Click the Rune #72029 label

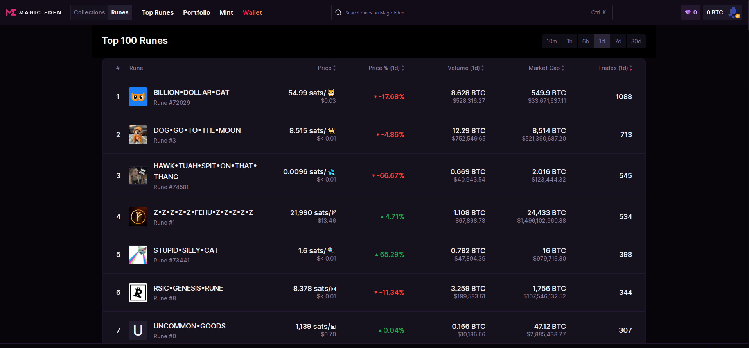tap(172, 103)
